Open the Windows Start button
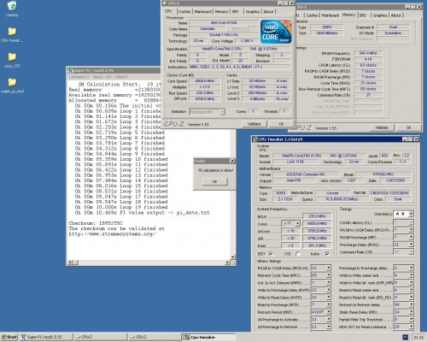427x342 pixels. pos(9,337)
